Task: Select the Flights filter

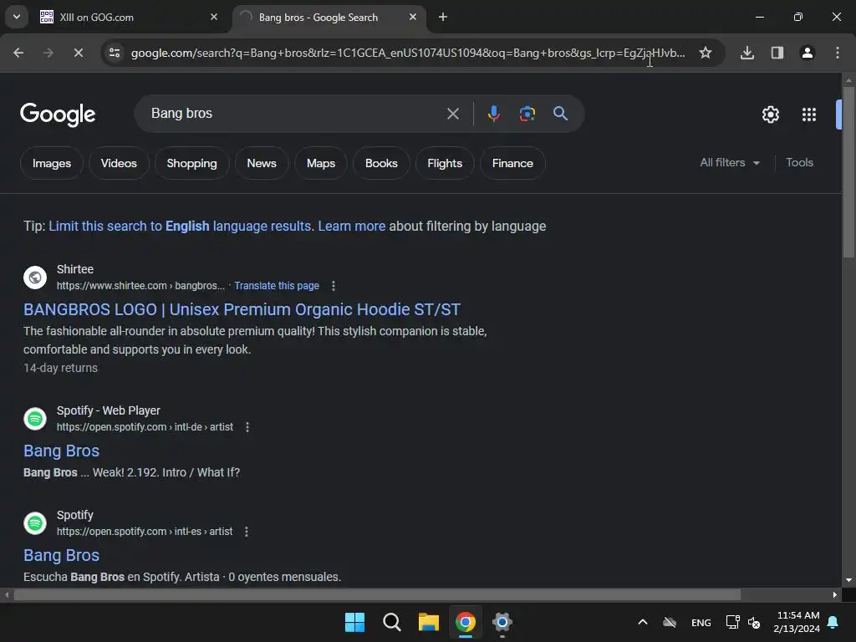Action: 445,163
